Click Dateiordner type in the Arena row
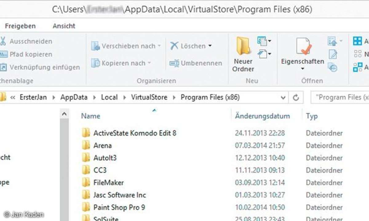This screenshot has width=369, height=221. [324, 145]
